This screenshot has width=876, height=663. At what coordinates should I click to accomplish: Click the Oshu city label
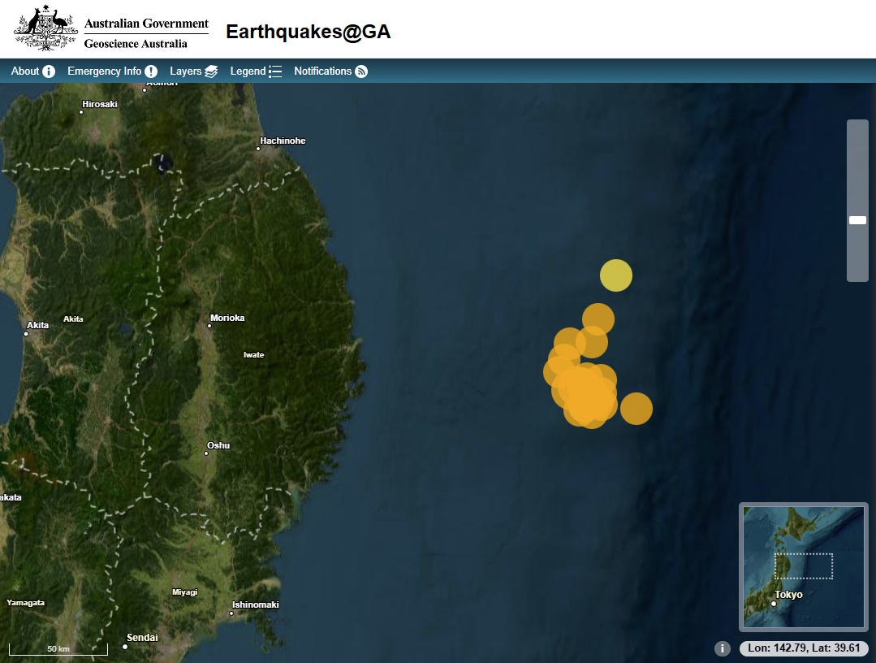click(218, 445)
